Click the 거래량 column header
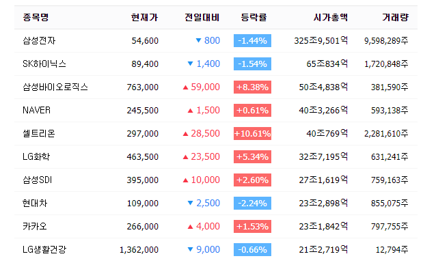Viewport: 423px width, 265px height. [396, 17]
